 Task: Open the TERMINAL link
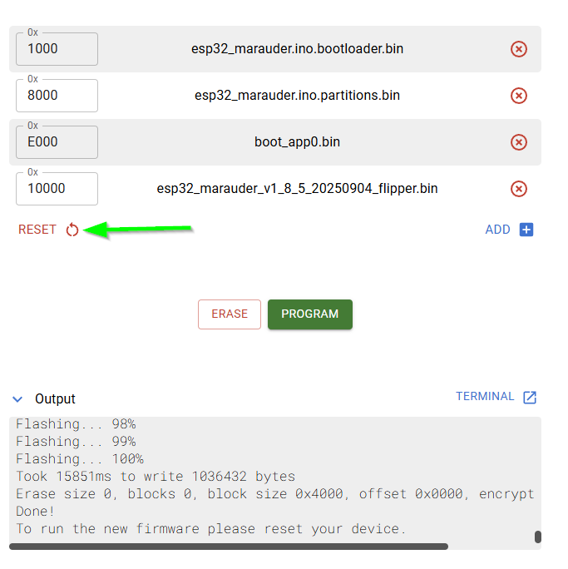coord(485,397)
